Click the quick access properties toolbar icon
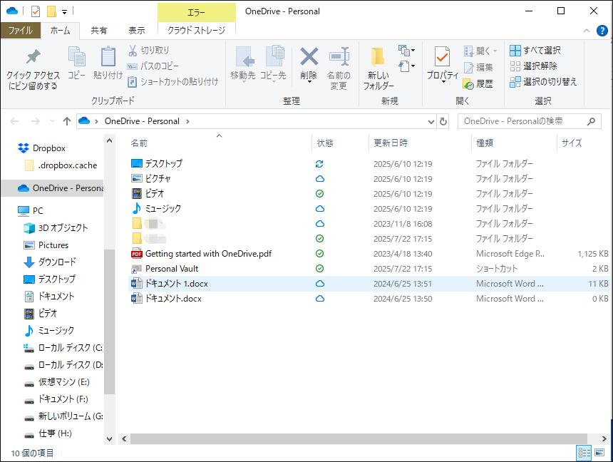The height and width of the screenshot is (462, 613). pos(35,11)
